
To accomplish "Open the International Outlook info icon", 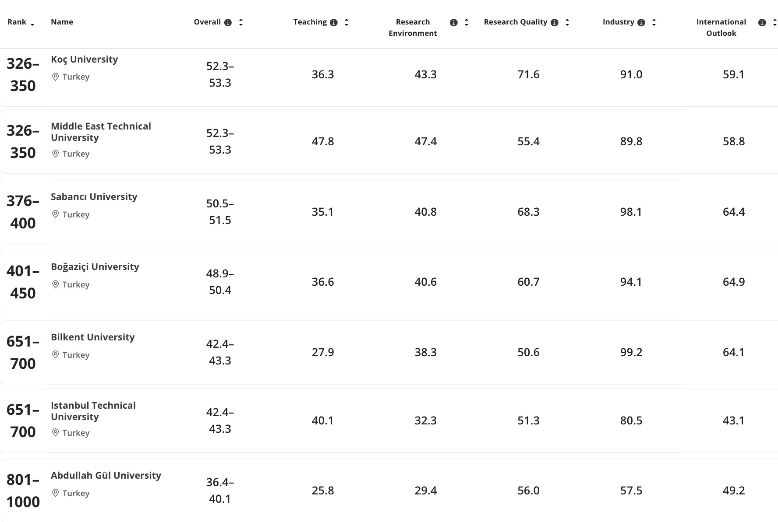I will (x=762, y=22).
